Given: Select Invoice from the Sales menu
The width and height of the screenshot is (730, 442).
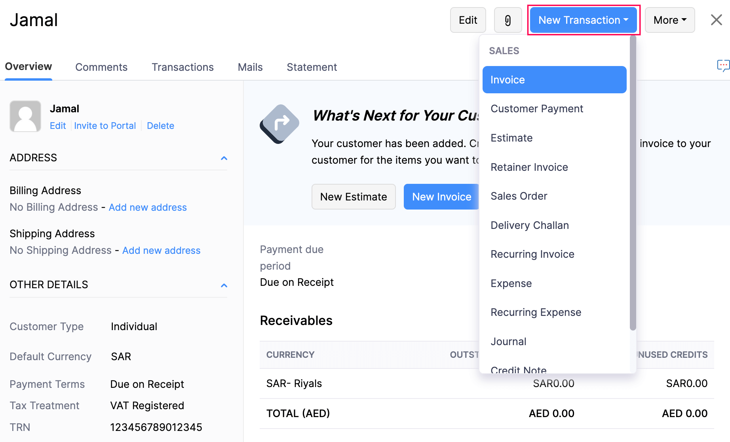Looking at the screenshot, I should pyautogui.click(x=554, y=80).
